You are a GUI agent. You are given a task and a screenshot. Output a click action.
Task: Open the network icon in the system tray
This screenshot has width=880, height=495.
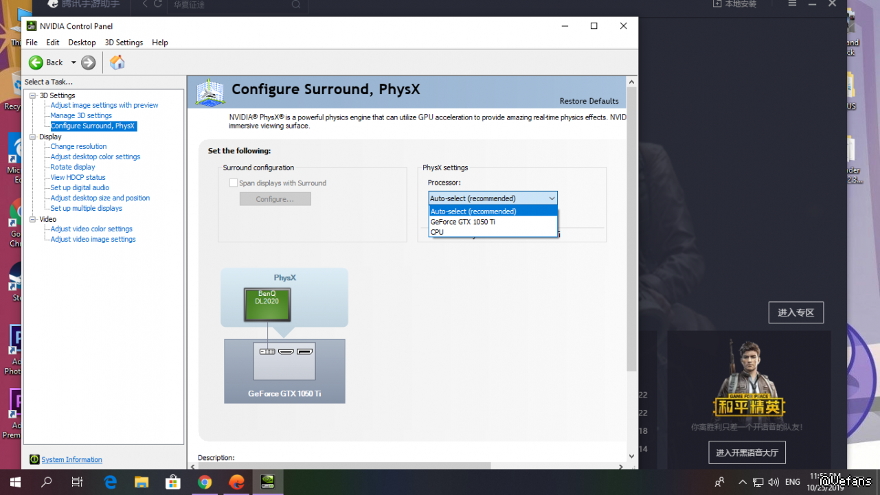tap(758, 482)
